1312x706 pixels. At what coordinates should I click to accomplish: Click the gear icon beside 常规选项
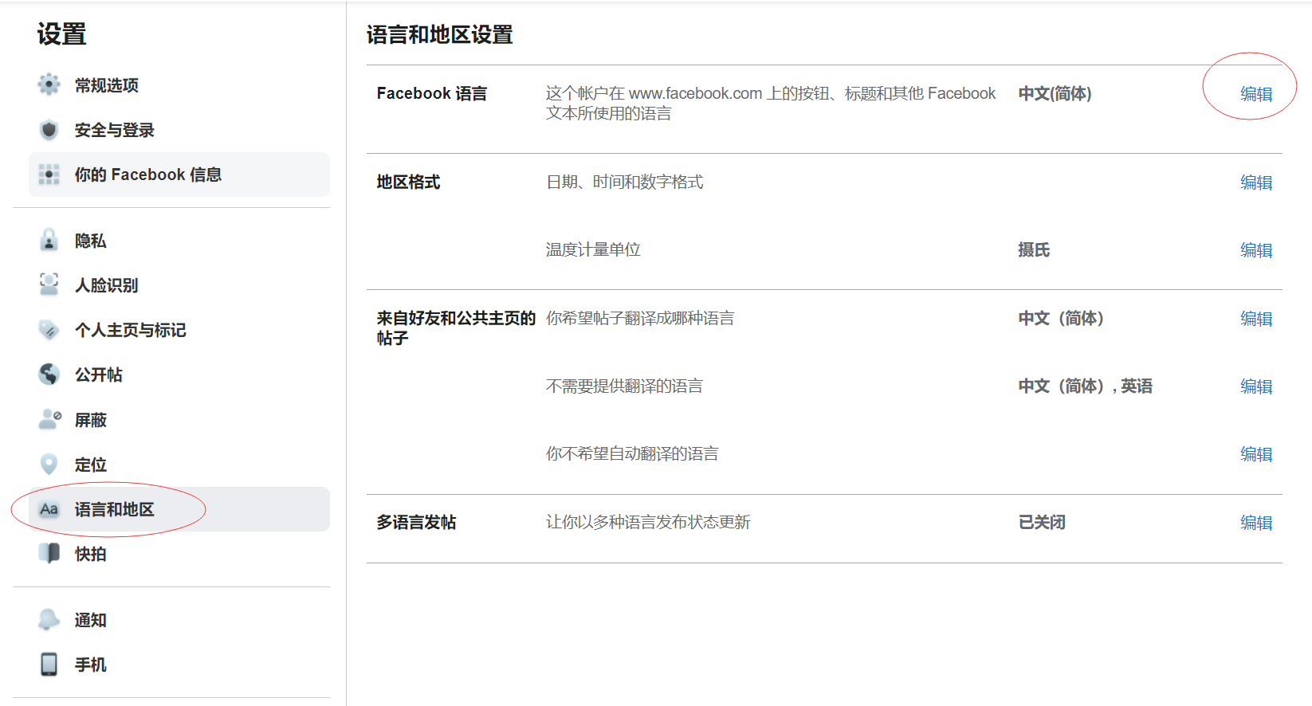49,84
